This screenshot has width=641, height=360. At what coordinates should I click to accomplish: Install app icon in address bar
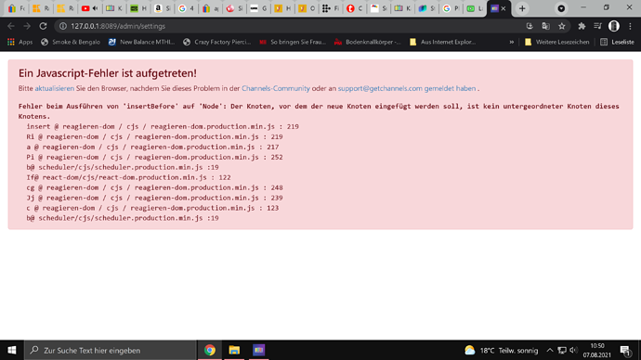(x=530, y=26)
